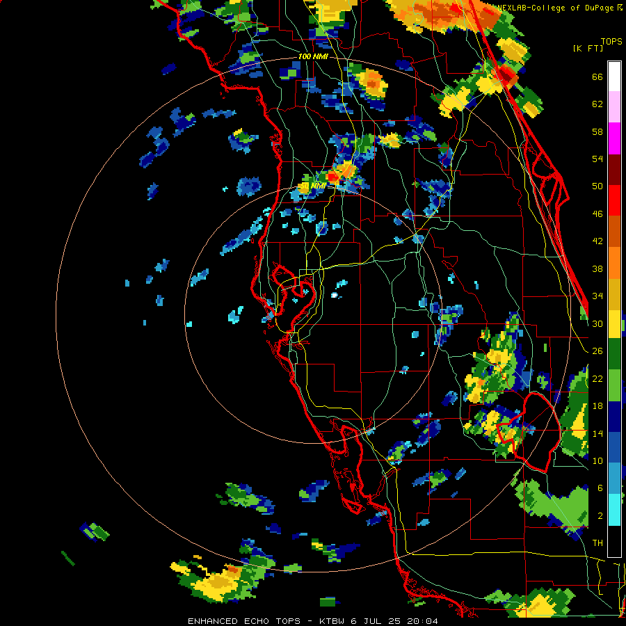Click the 34 legend value
Image resolution: width=626 pixels, height=626 pixels.
[597, 296]
